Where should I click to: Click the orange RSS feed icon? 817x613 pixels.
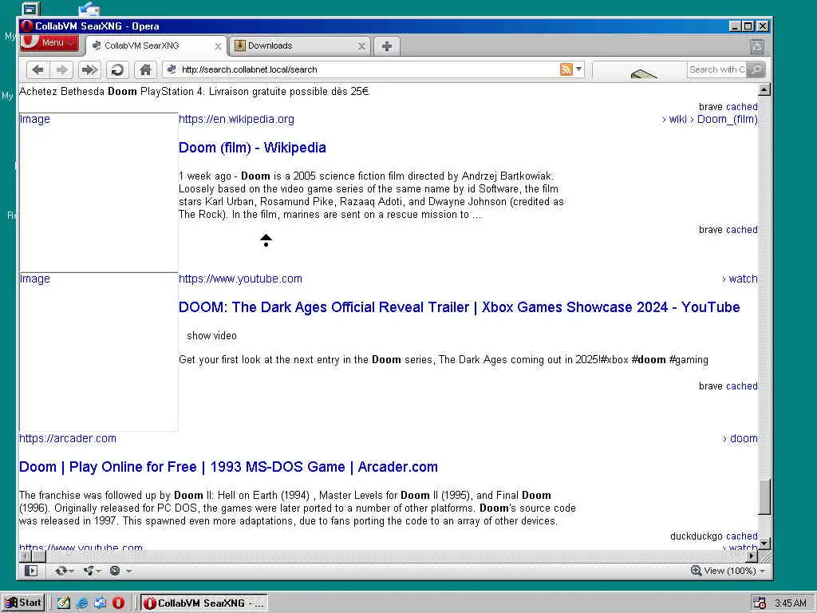click(x=566, y=69)
